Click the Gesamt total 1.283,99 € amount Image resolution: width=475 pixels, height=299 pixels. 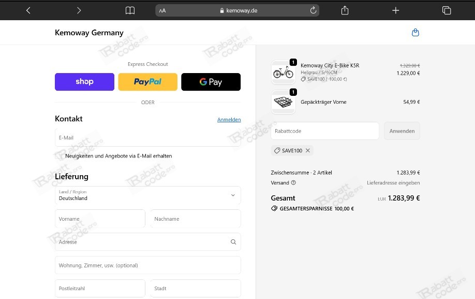(404, 198)
